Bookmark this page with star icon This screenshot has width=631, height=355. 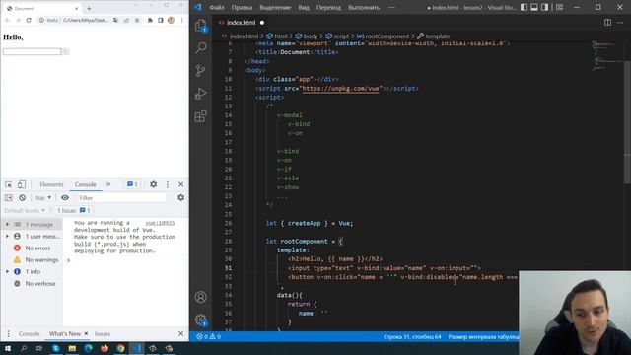[137, 20]
